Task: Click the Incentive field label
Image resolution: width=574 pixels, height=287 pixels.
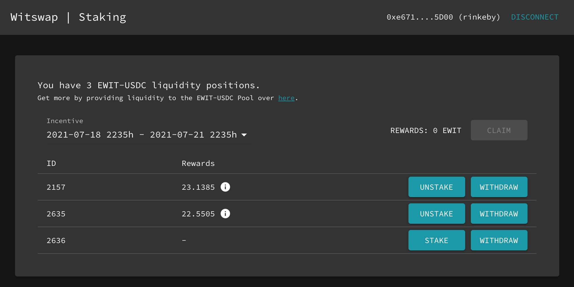Action: (x=65, y=121)
